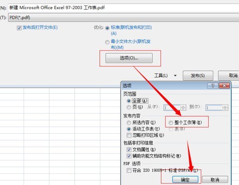
Task: Open the PDF(*.pdf) save type dropdown
Action: coord(119,17)
